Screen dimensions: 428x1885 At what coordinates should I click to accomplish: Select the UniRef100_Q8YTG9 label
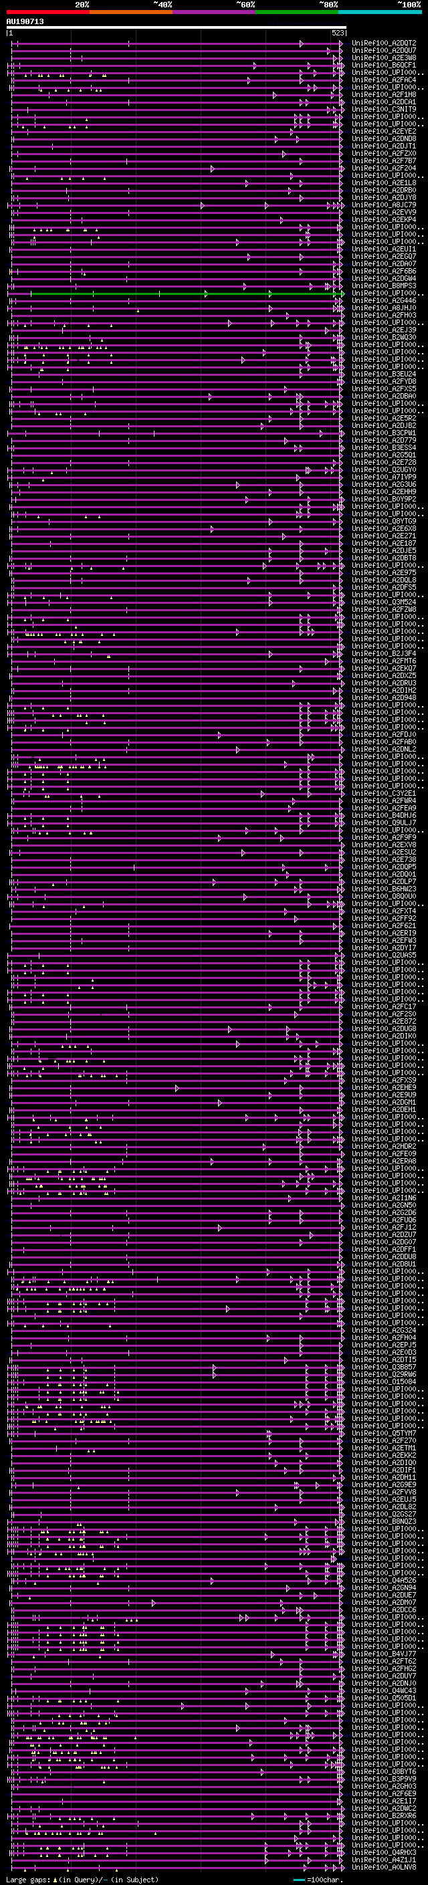(x=383, y=521)
